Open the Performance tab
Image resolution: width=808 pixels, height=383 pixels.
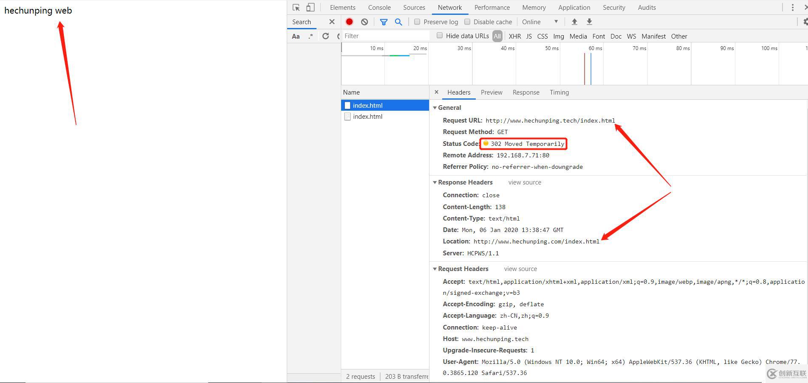(x=492, y=7)
